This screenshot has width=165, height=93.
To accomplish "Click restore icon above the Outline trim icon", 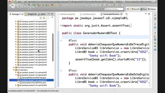I will [155, 24].
